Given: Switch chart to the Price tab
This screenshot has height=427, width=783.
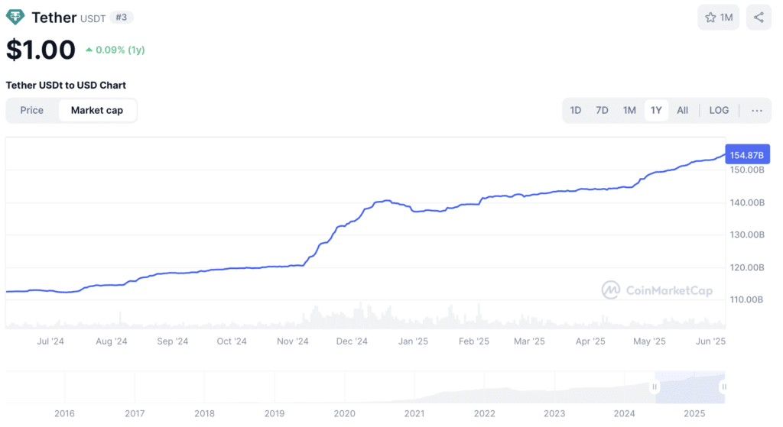Looking at the screenshot, I should (x=32, y=110).
